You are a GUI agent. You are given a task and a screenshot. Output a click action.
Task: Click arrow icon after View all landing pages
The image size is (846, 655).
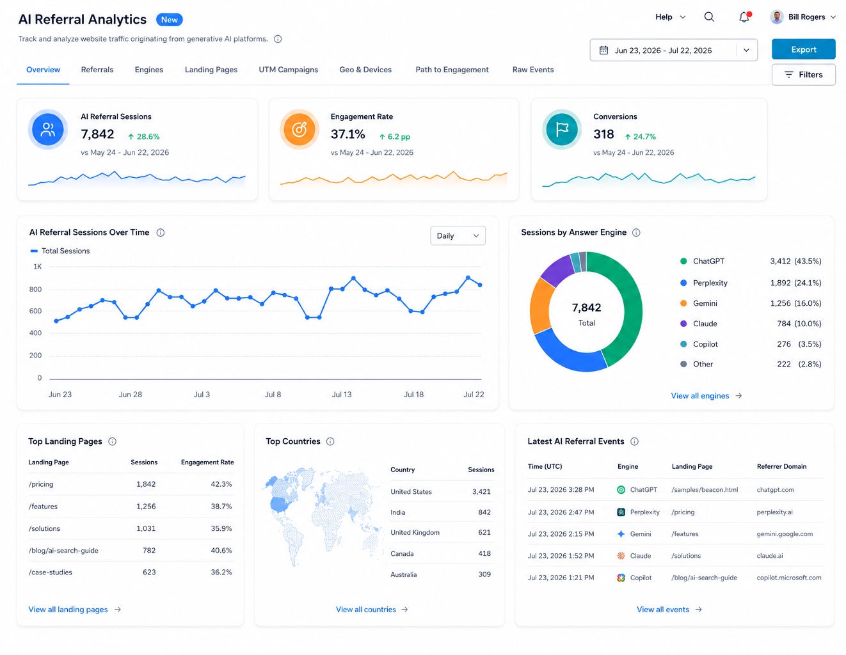click(x=118, y=610)
